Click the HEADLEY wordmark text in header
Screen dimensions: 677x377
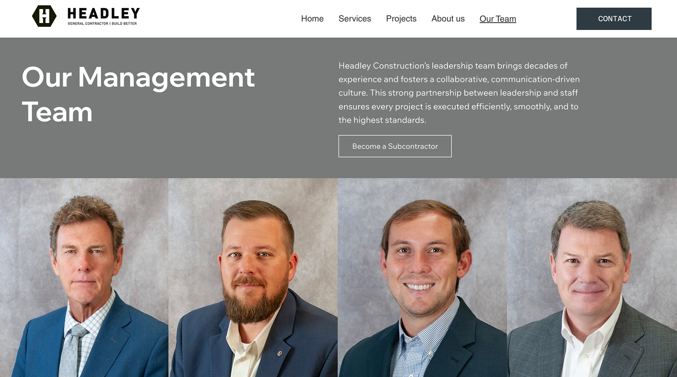pos(104,13)
